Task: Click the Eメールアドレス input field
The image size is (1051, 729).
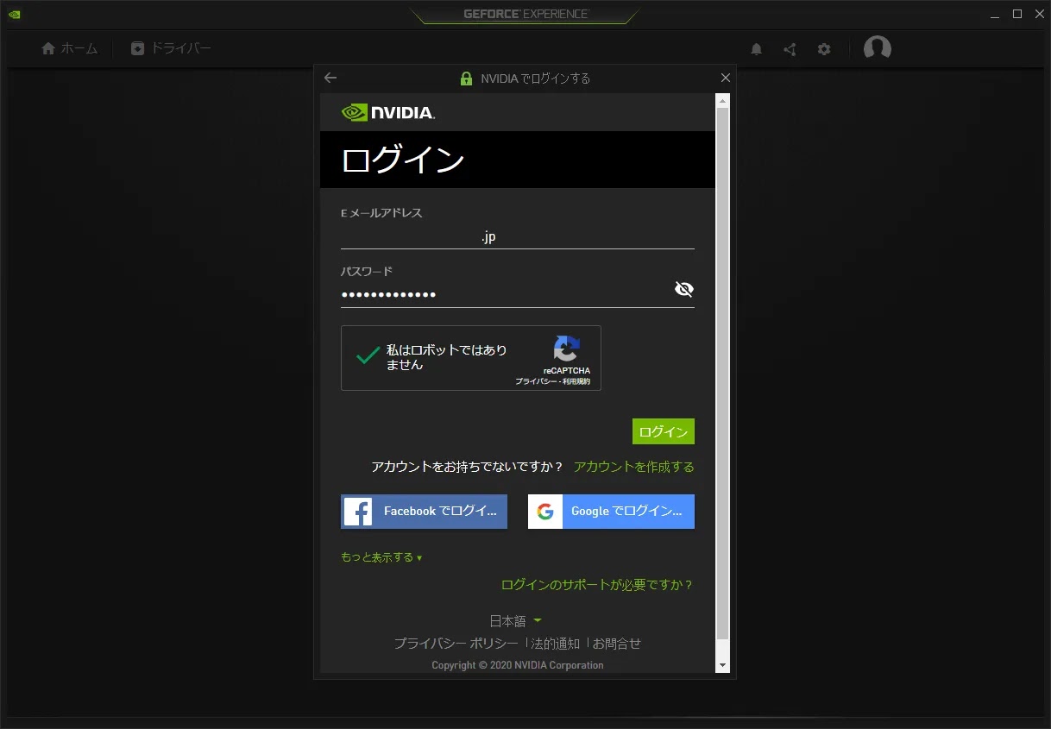Action: click(518, 236)
